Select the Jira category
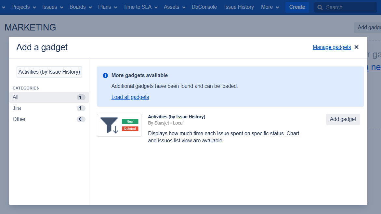381x214 pixels. pos(49,108)
